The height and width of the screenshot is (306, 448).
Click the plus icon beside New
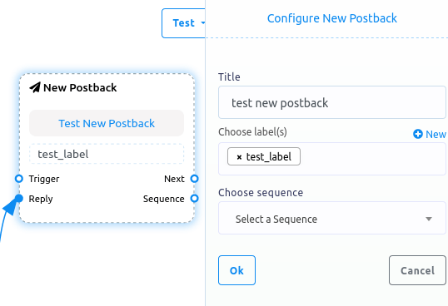(418, 134)
